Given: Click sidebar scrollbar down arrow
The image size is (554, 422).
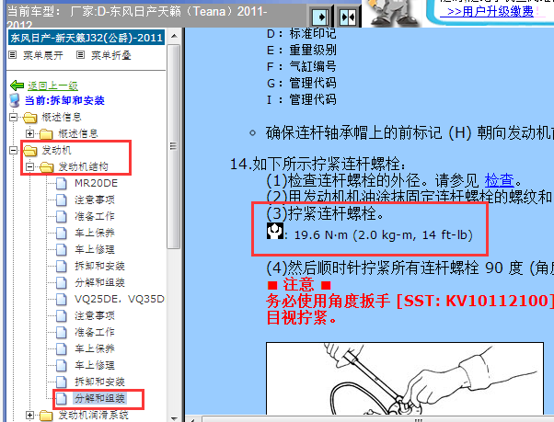Looking at the screenshot, I should [x=174, y=418].
